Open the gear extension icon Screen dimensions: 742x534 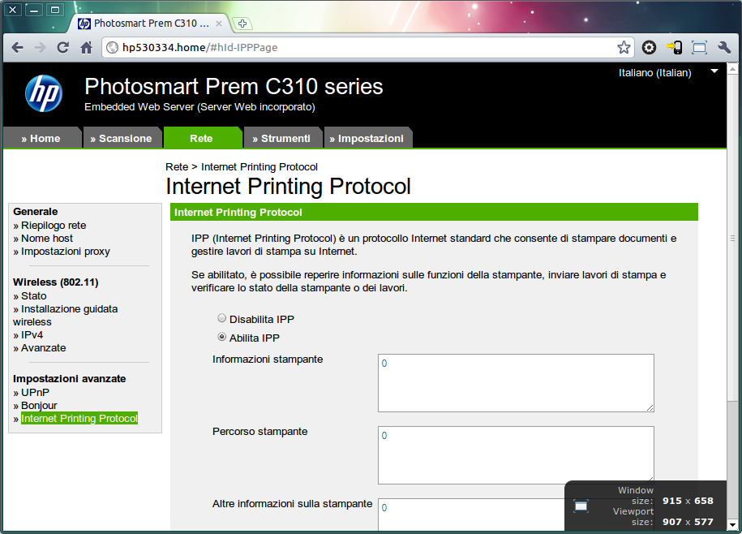coord(650,47)
